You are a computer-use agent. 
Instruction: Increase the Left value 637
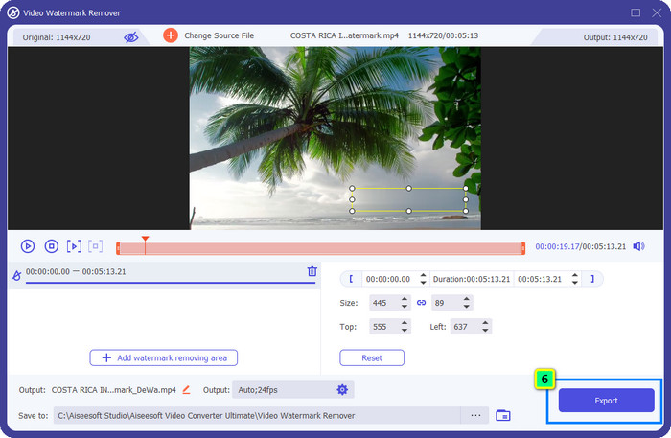coord(485,323)
